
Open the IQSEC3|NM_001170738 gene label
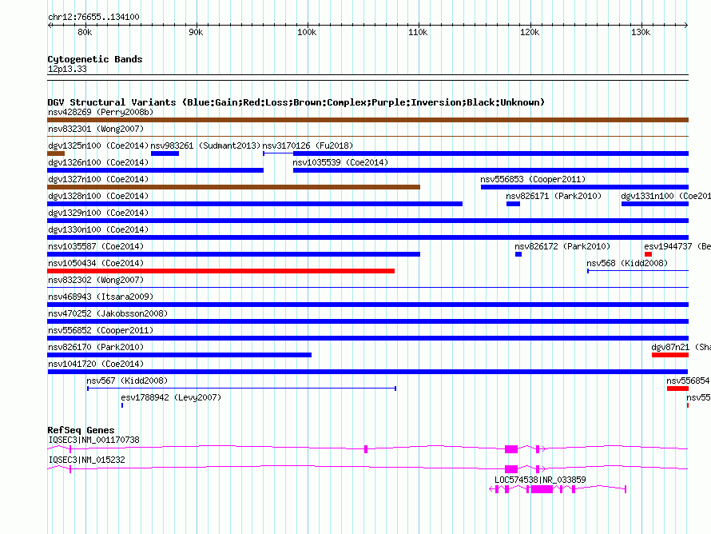pyautogui.click(x=93, y=440)
